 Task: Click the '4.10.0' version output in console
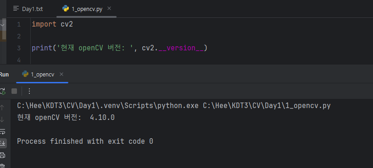pos(102,118)
